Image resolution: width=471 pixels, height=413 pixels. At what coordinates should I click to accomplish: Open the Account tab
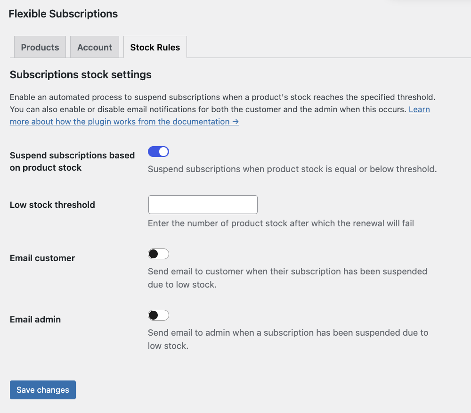(95, 47)
